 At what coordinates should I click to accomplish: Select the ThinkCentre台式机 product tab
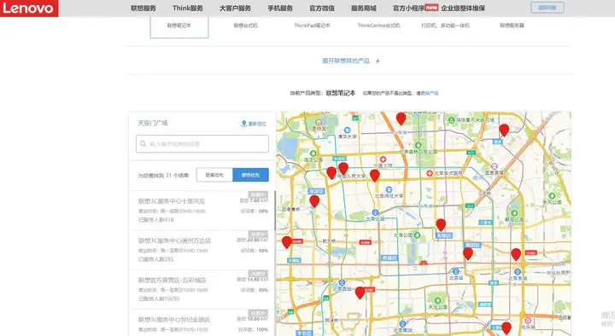[x=379, y=26]
